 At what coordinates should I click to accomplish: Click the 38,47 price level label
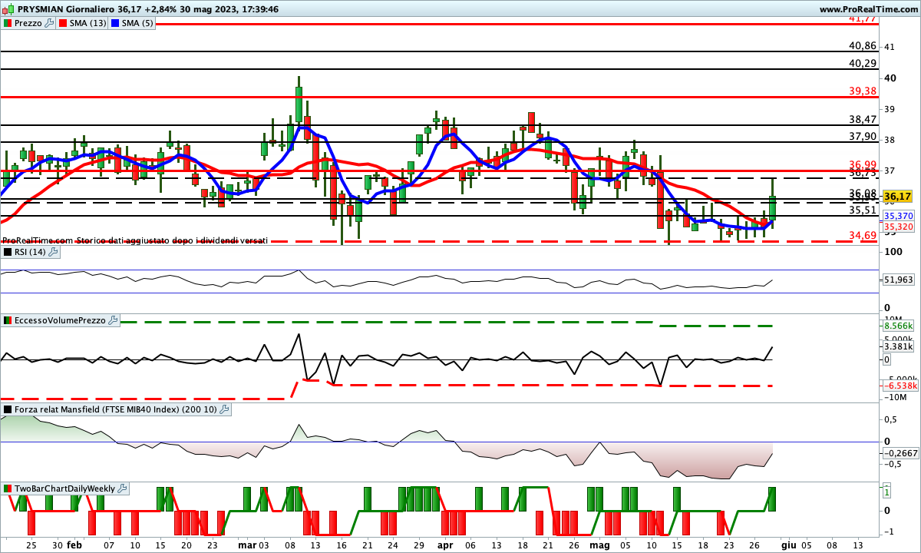pos(863,119)
